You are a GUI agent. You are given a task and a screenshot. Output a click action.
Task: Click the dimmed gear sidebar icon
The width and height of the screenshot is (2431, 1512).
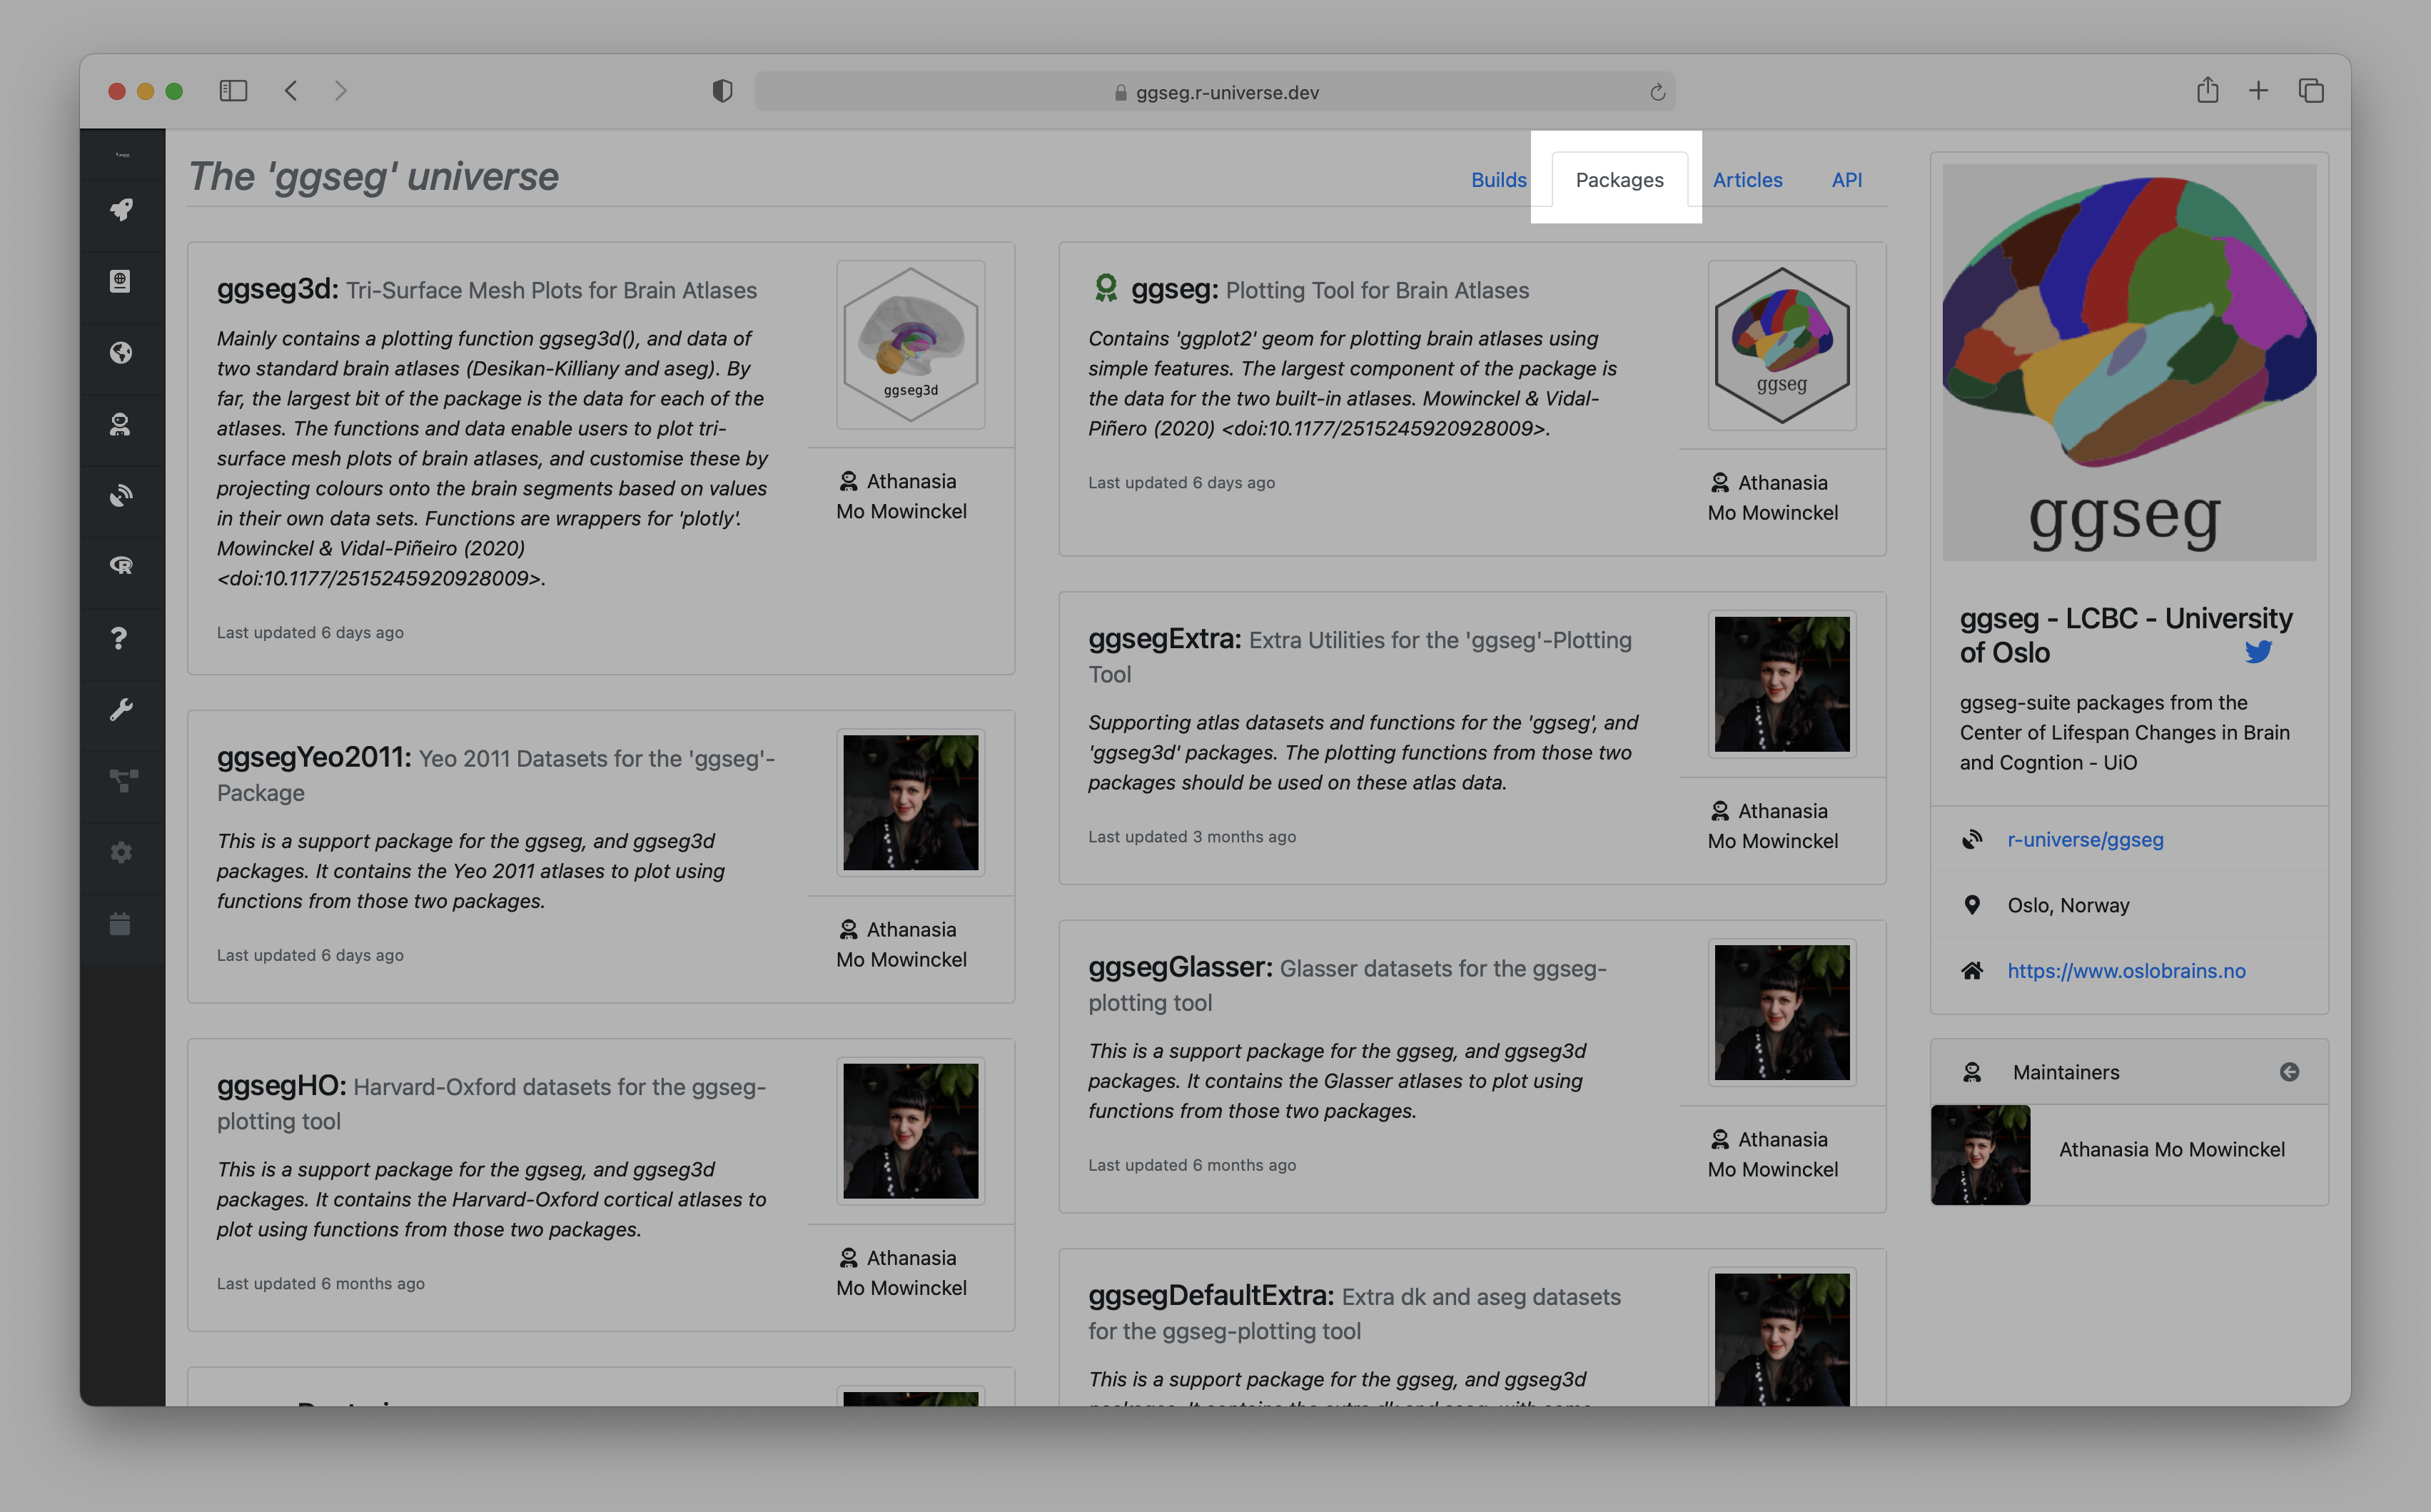pos(121,853)
